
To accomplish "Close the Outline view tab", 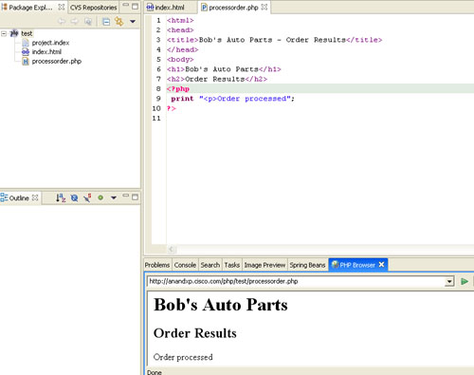I will [x=35, y=197].
